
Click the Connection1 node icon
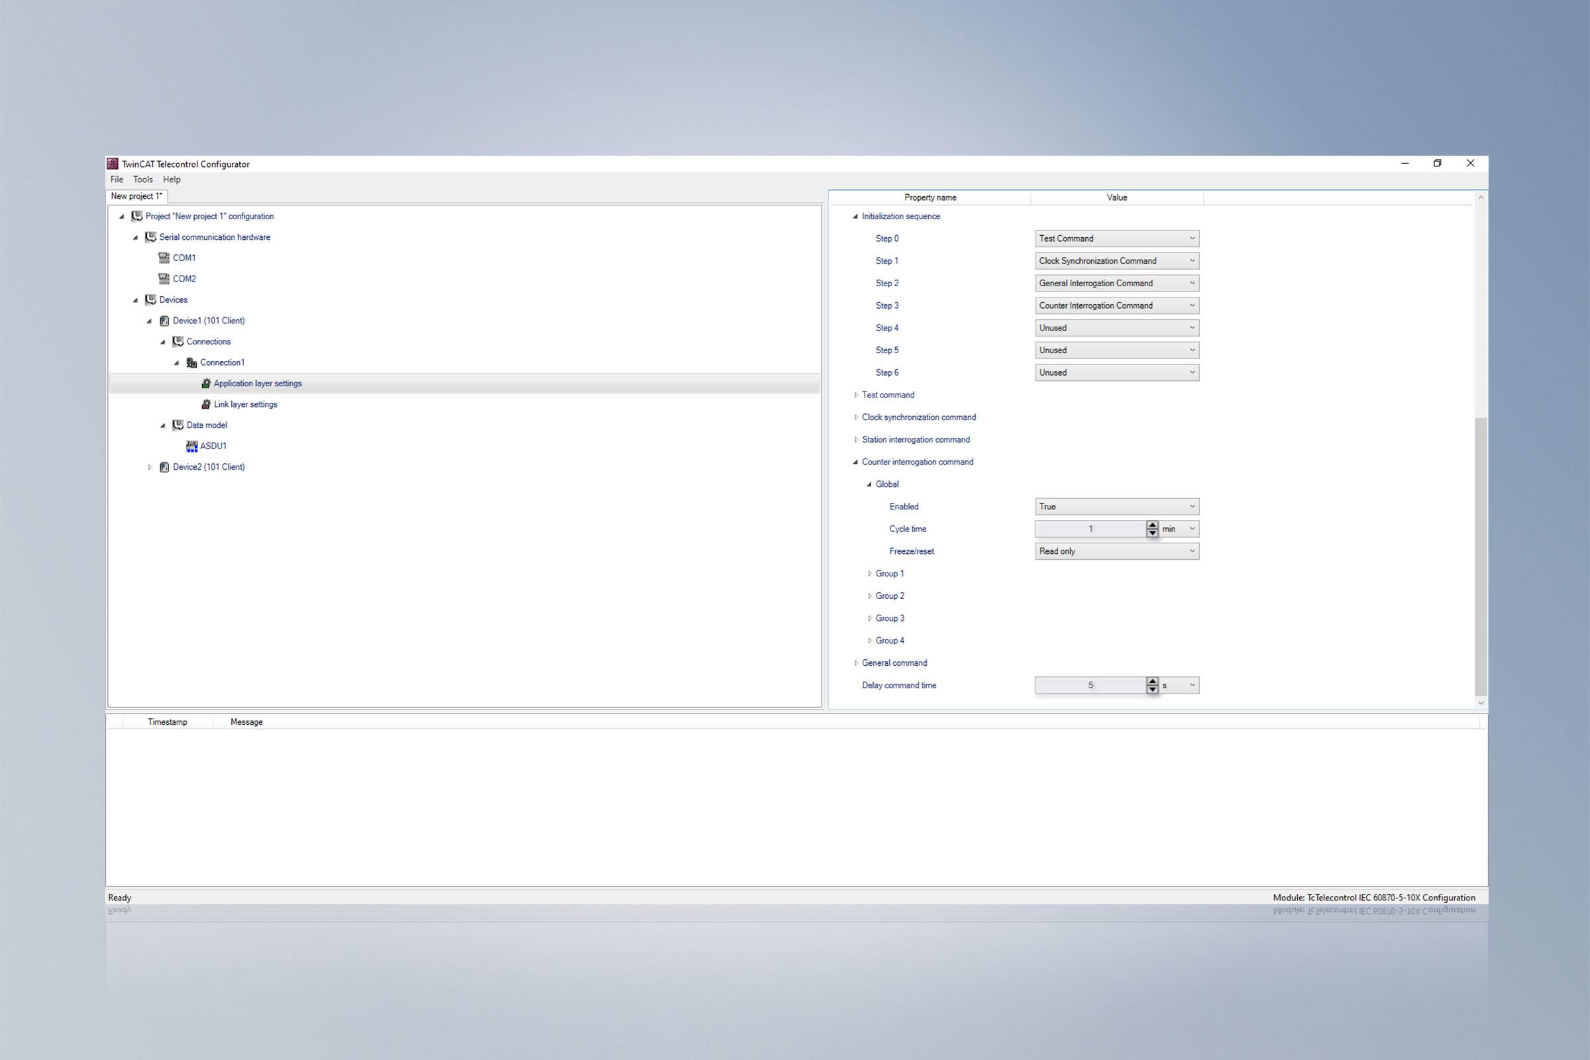[191, 362]
